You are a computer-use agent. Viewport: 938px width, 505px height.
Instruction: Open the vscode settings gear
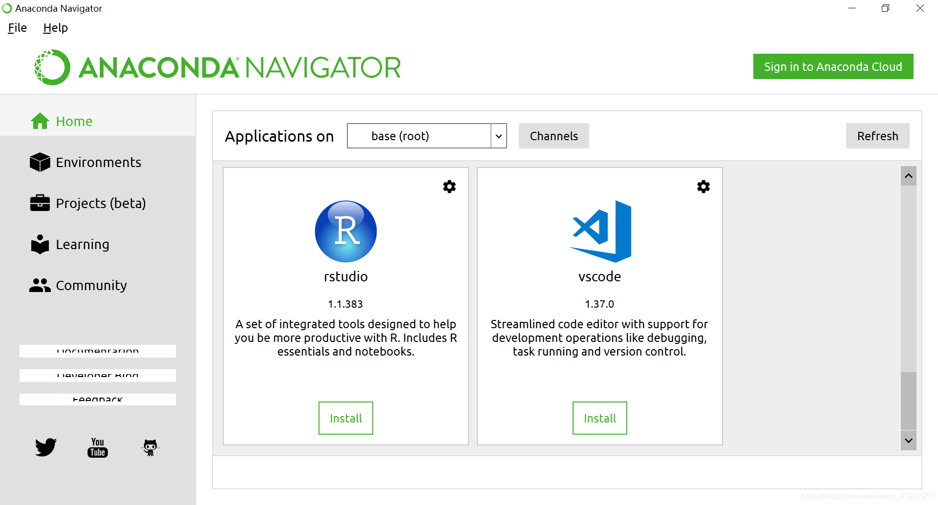pos(703,187)
